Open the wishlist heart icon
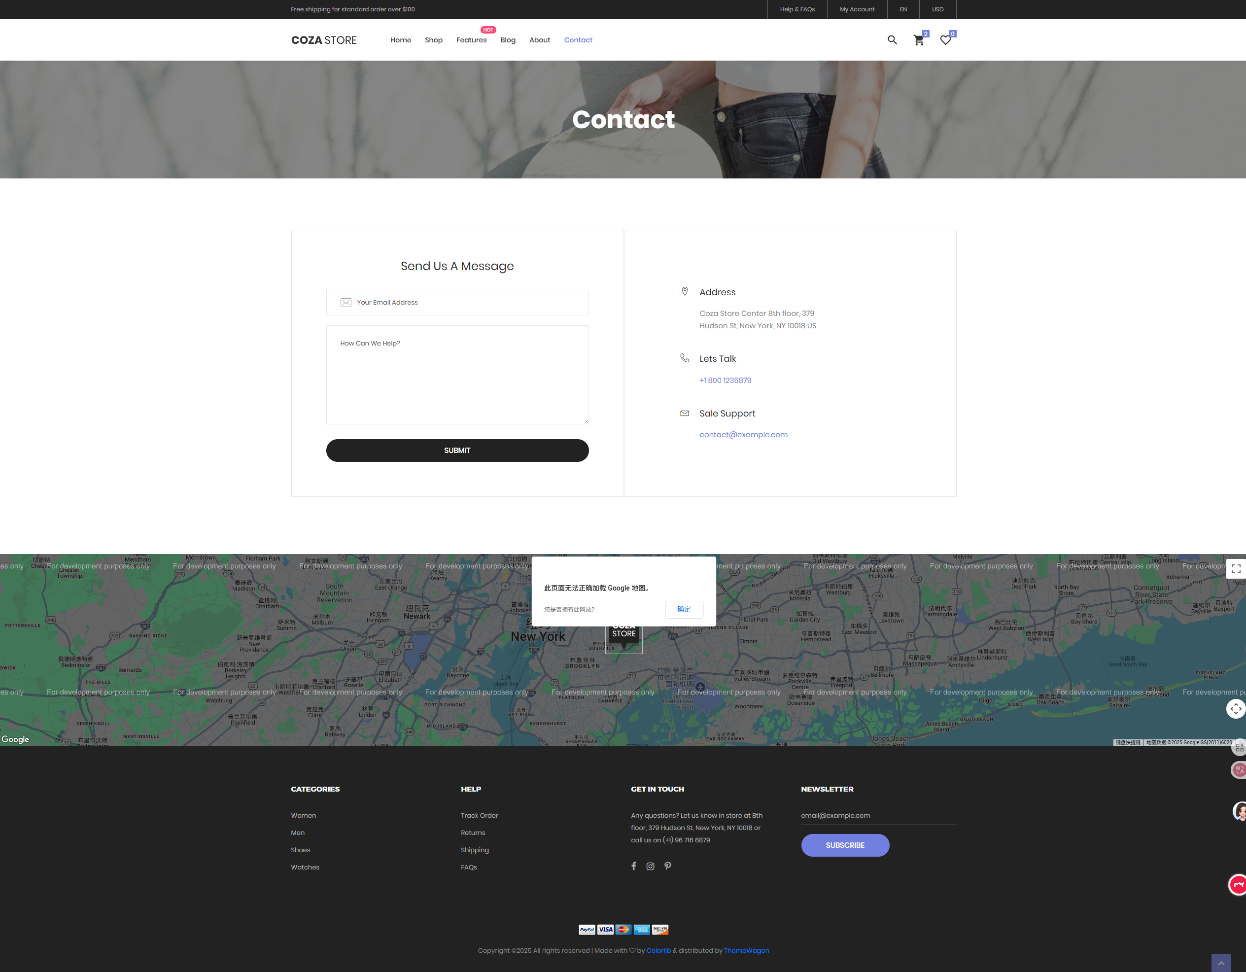Image resolution: width=1246 pixels, height=972 pixels. (945, 40)
